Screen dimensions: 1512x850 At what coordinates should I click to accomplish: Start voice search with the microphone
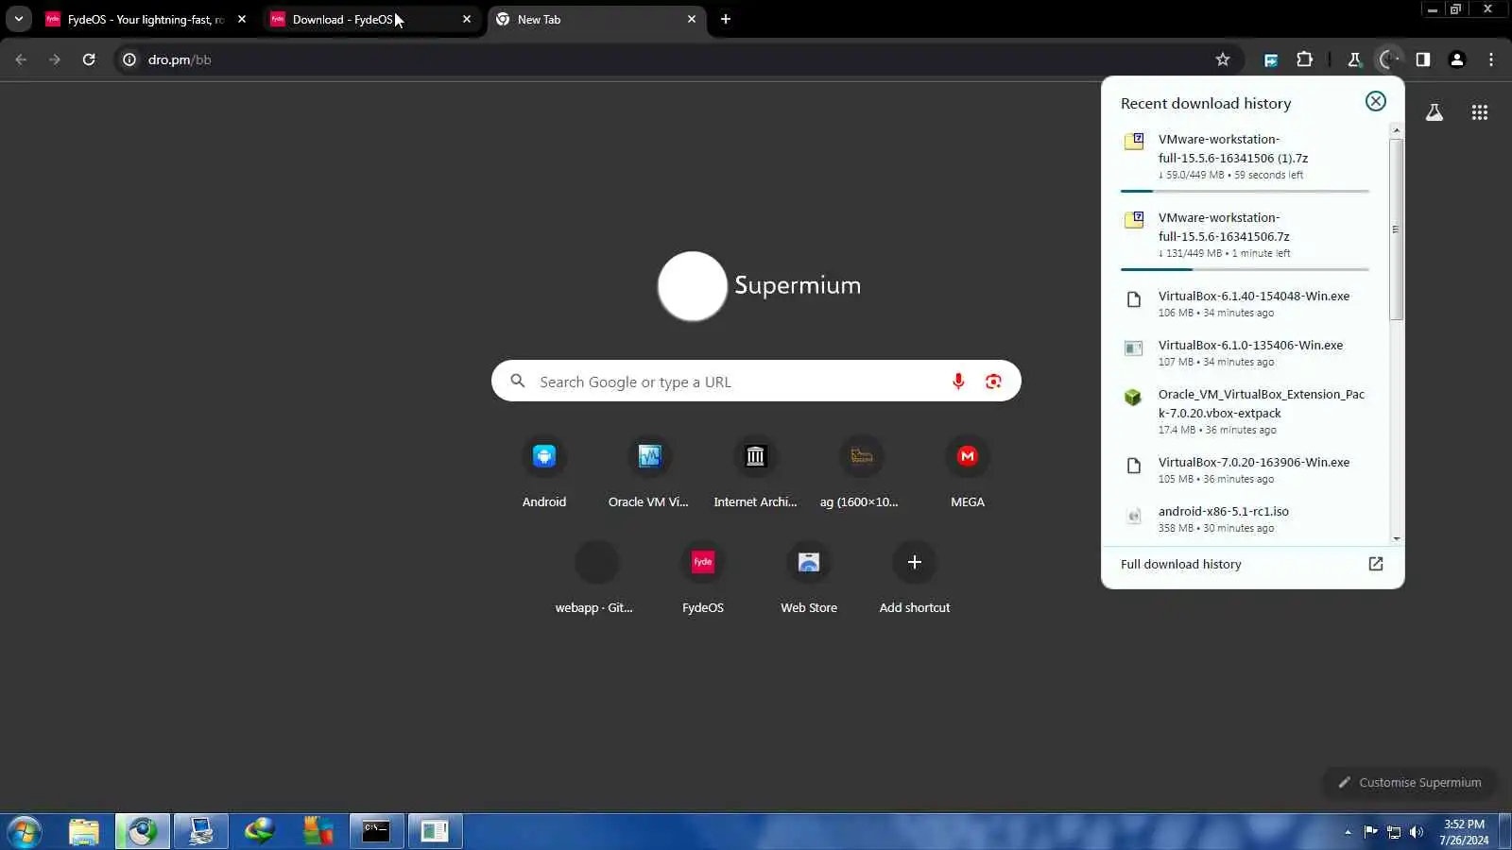tap(958, 382)
